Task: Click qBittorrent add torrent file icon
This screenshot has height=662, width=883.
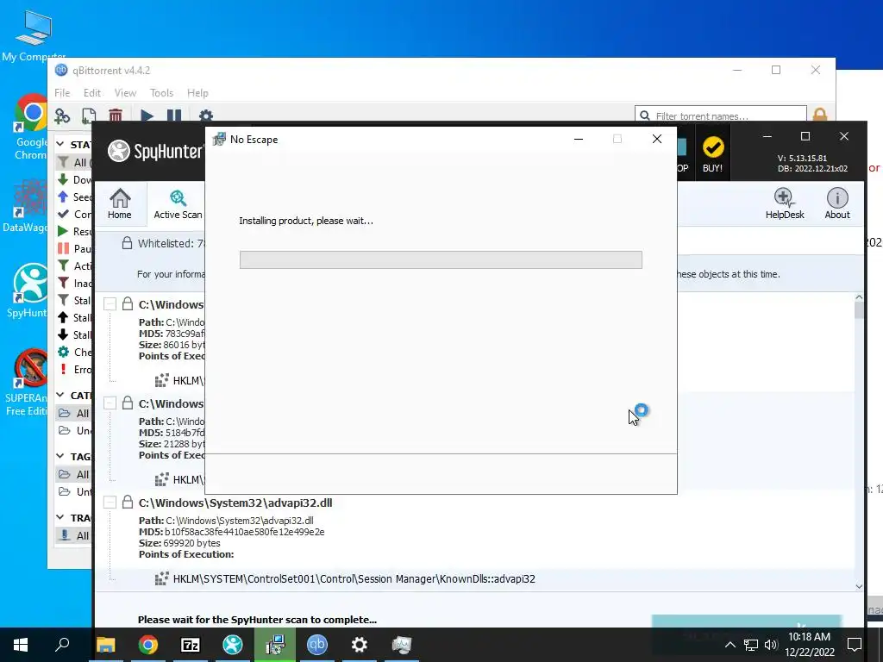Action: coord(89,116)
